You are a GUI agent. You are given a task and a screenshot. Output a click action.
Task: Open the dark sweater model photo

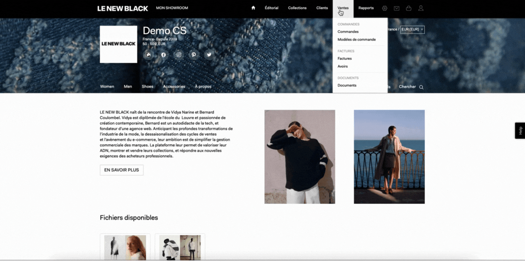pos(300,157)
